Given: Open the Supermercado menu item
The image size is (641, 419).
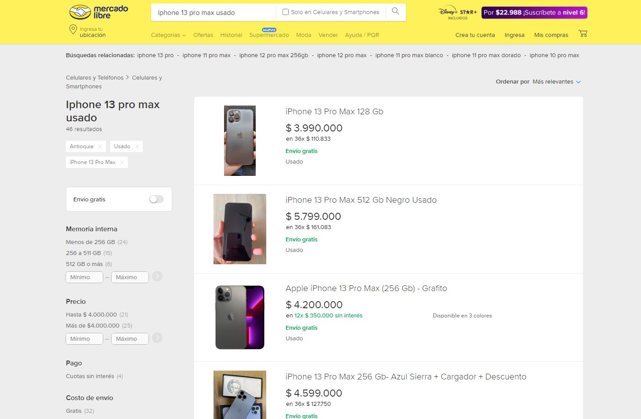Looking at the screenshot, I should point(269,35).
